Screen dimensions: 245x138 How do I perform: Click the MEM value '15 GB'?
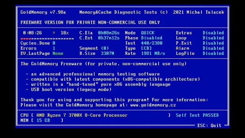tap(43, 120)
